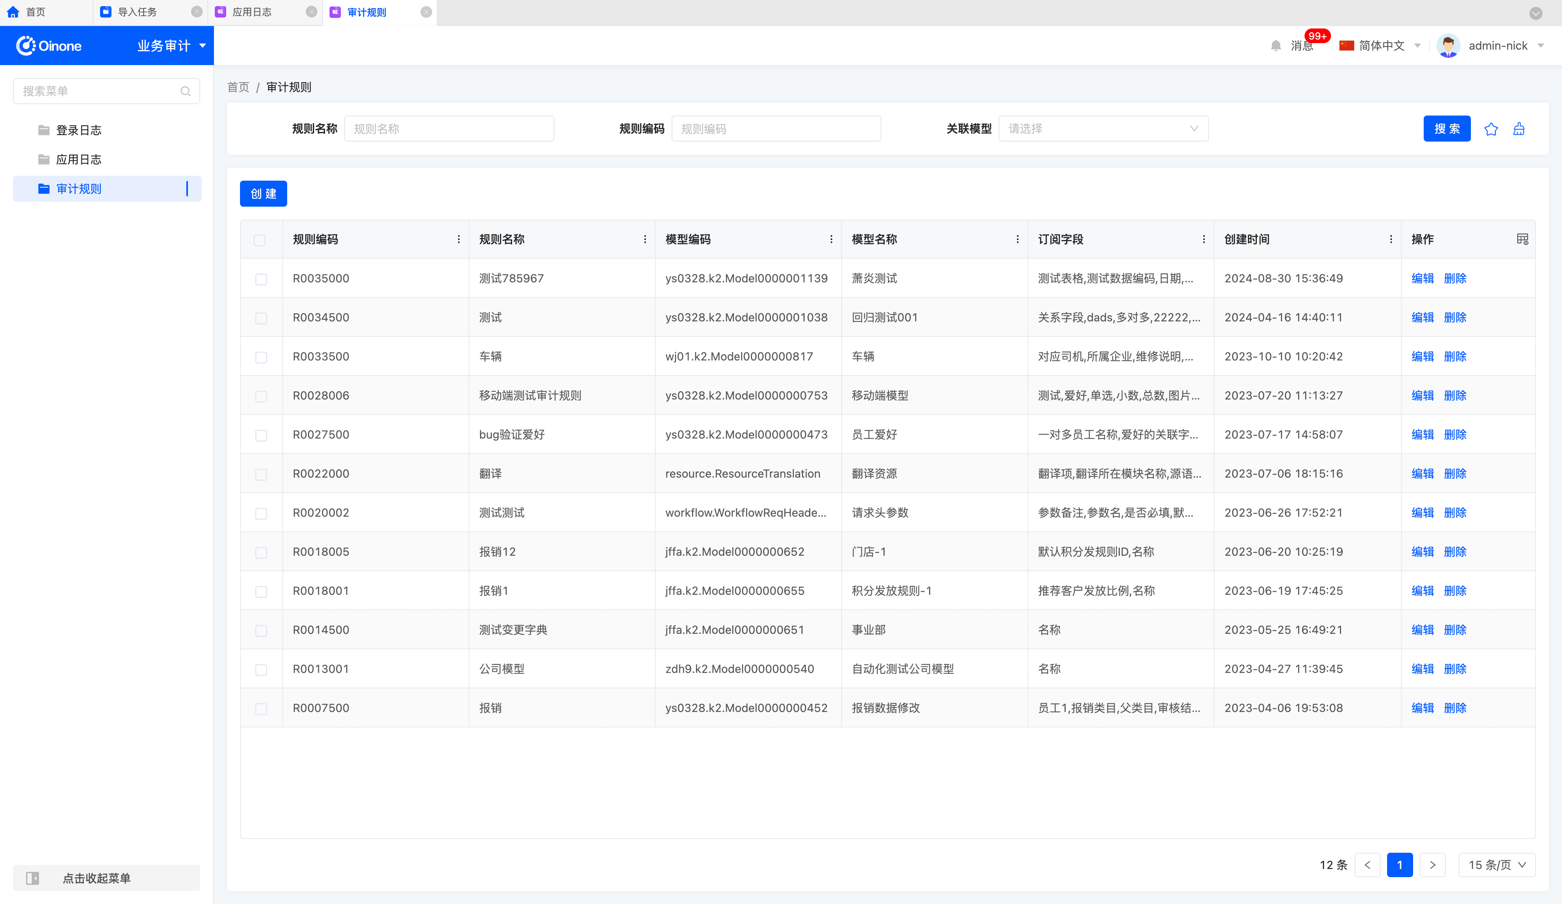Click the home icon in the tab bar
The height and width of the screenshot is (904, 1562).
pos(13,12)
